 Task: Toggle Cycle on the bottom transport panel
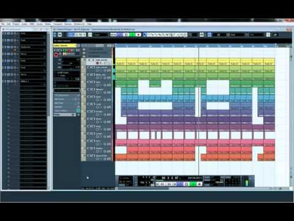180,184
